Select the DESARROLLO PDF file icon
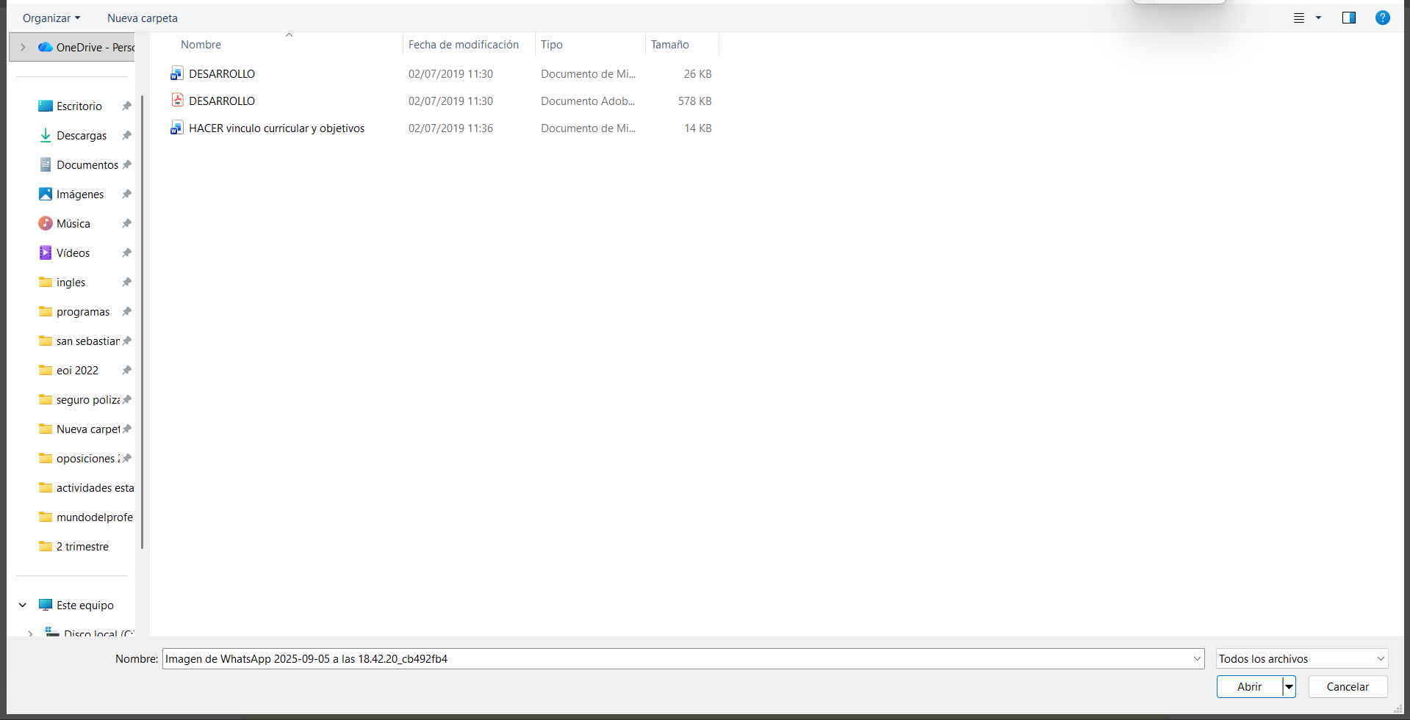This screenshot has height=720, width=1410. [x=177, y=101]
